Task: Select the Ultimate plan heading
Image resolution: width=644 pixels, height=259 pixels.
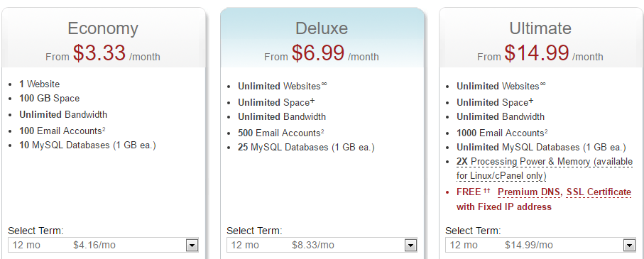Action: 540,28
